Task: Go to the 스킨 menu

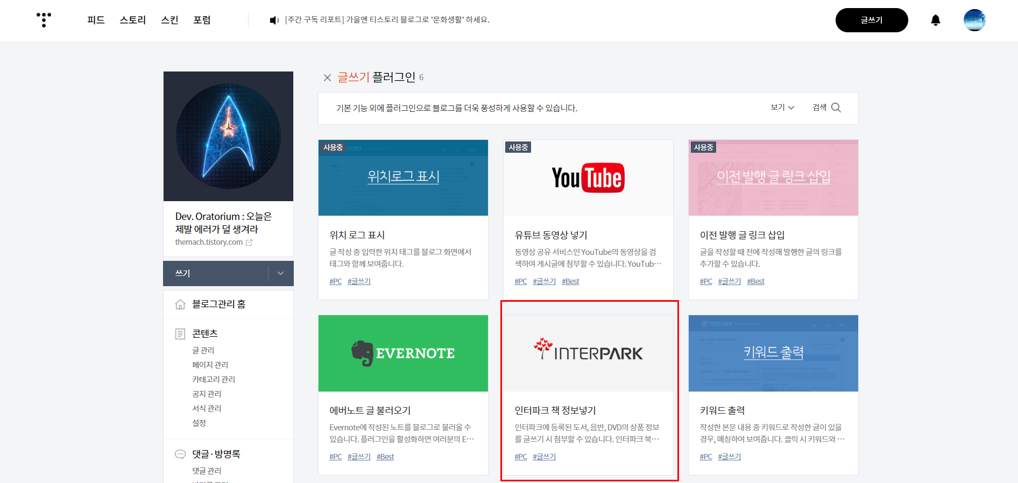Action: tap(169, 20)
